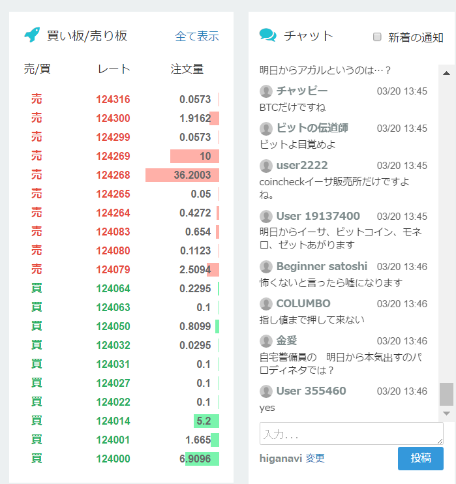Image resolution: width=456 pixels, height=484 pixels.
Task: Click the 変更 link beside higanavi
Action: [x=315, y=458]
